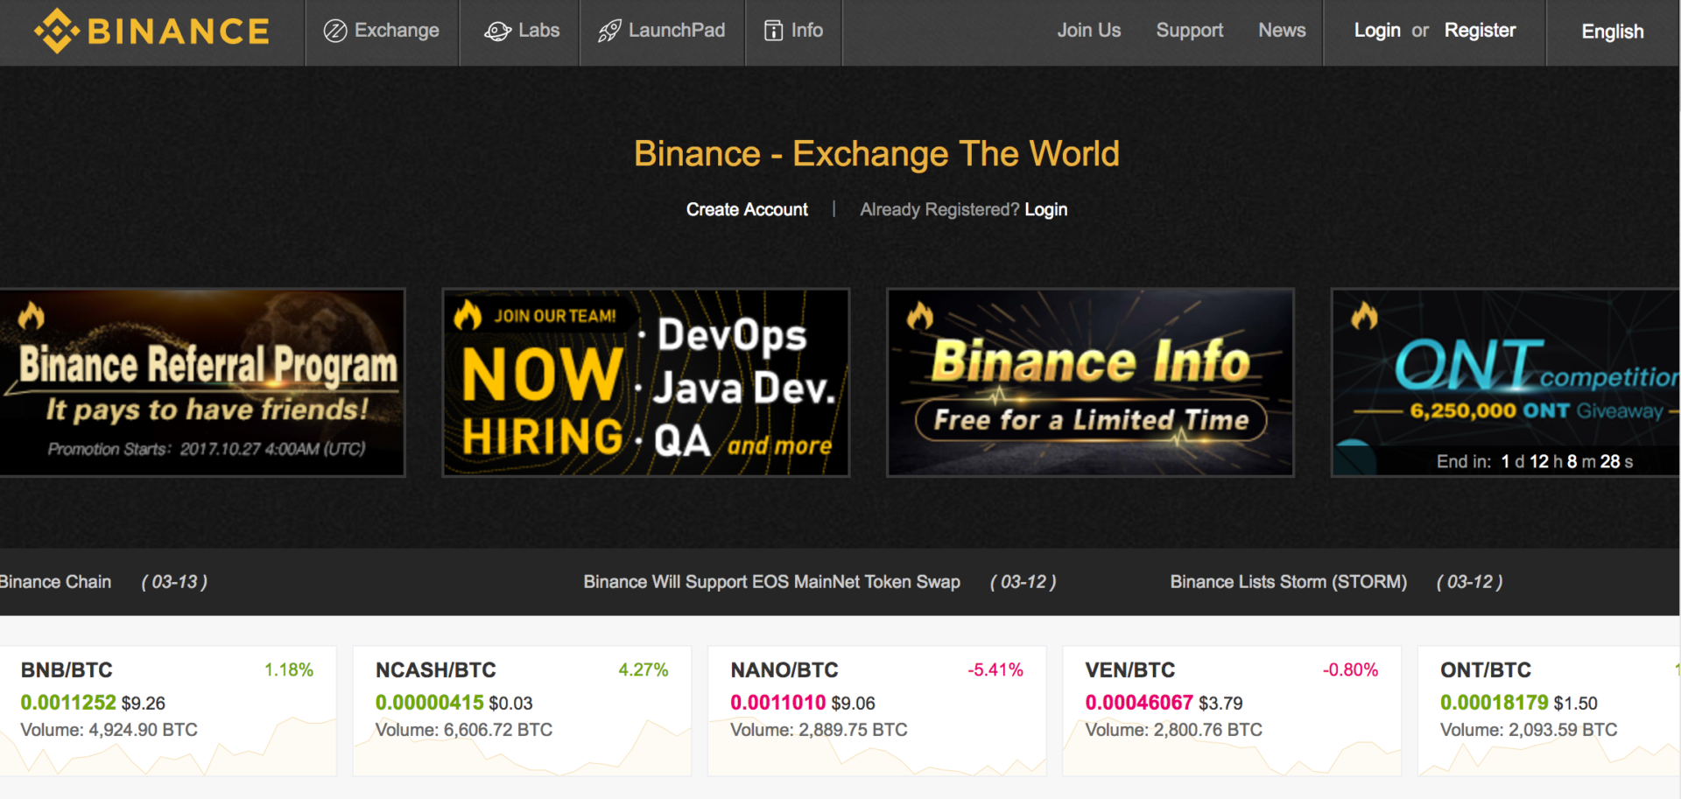The height and width of the screenshot is (799, 1681).
Task: Click flame icon on ONT competition banner
Action: (1364, 315)
